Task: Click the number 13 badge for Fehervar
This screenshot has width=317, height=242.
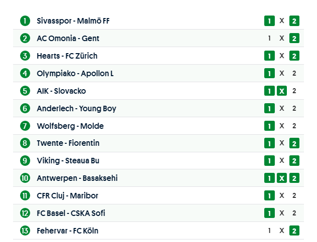Action: tap(25, 230)
